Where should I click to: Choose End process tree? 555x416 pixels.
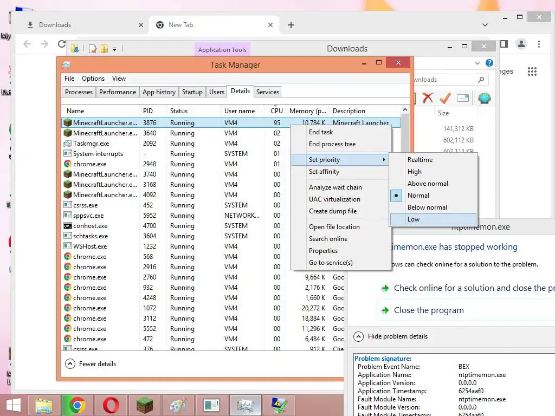point(341,144)
